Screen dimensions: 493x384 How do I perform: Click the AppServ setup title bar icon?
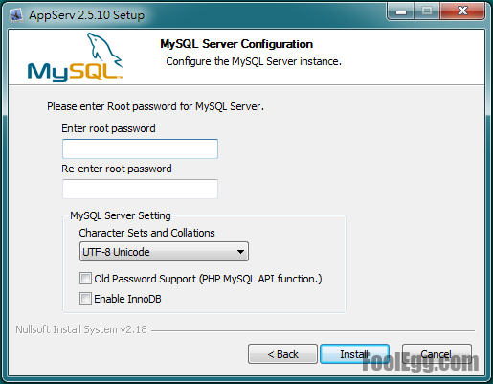[x=15, y=15]
